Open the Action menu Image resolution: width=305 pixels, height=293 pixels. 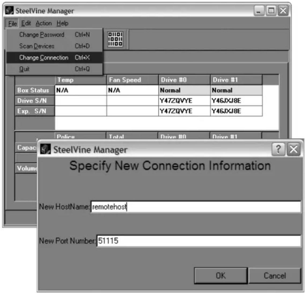[43, 23]
